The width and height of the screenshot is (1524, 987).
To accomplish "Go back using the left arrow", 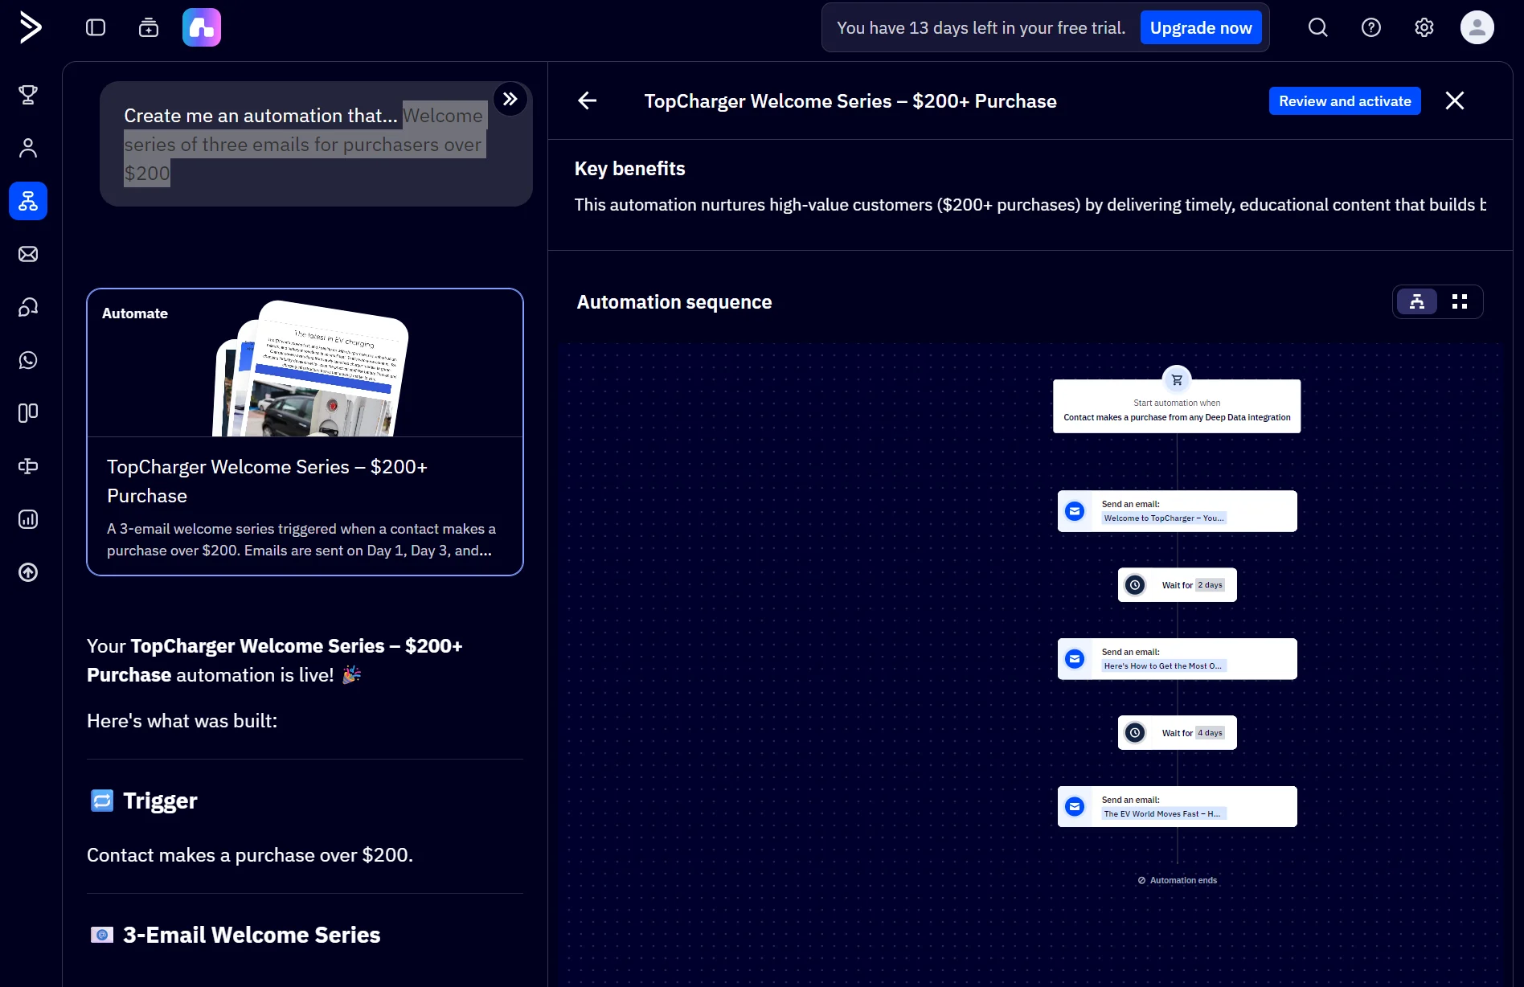I will (x=588, y=100).
